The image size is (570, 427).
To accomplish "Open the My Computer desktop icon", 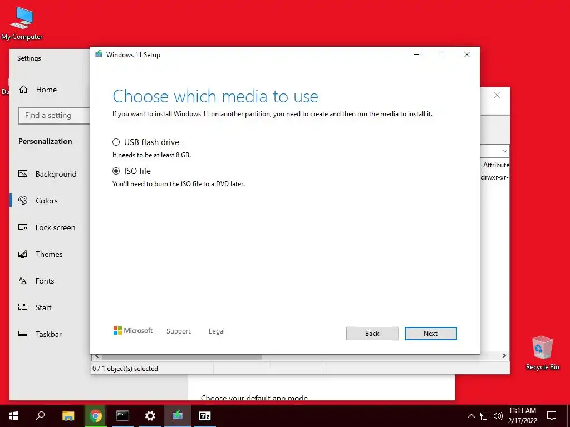I will [22, 23].
